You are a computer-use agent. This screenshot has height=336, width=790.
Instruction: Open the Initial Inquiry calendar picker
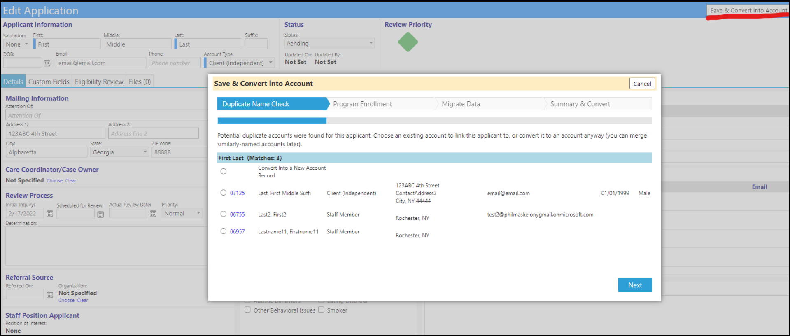(50, 214)
